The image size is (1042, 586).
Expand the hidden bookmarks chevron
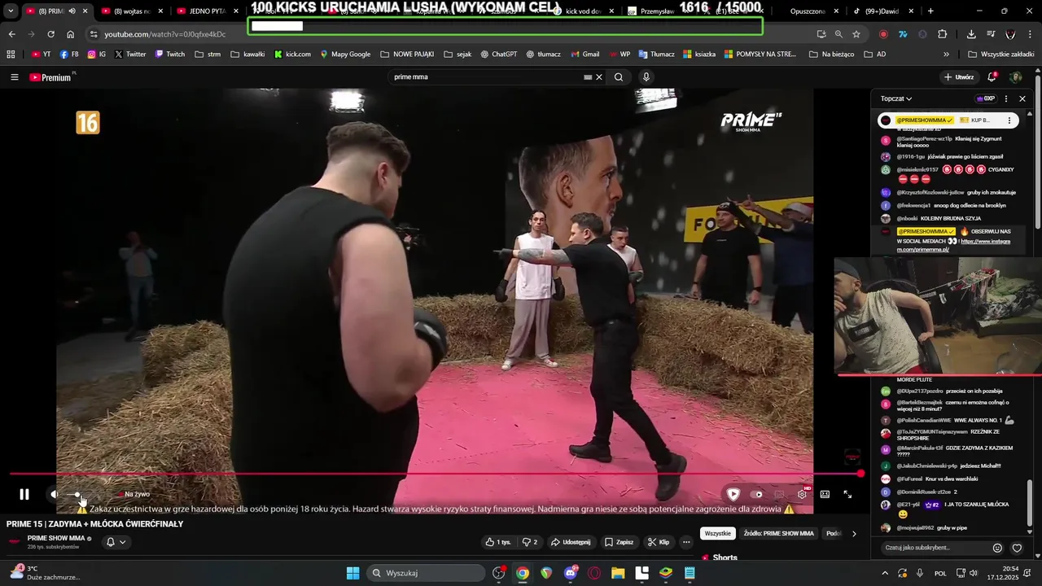click(x=946, y=55)
